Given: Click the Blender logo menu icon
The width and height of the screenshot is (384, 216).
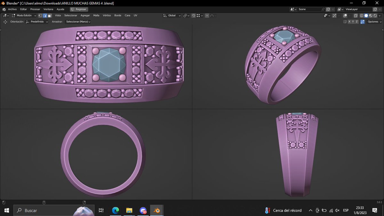Looking at the screenshot, I should 4,9.
